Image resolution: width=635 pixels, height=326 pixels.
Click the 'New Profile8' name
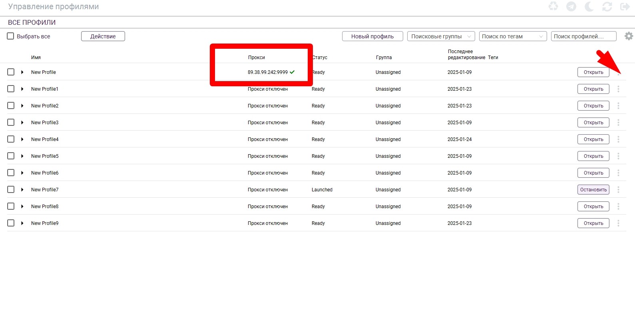click(x=45, y=207)
